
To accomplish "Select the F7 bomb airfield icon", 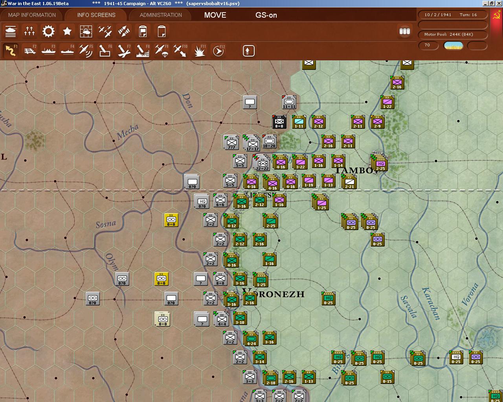I will click(x=124, y=51).
